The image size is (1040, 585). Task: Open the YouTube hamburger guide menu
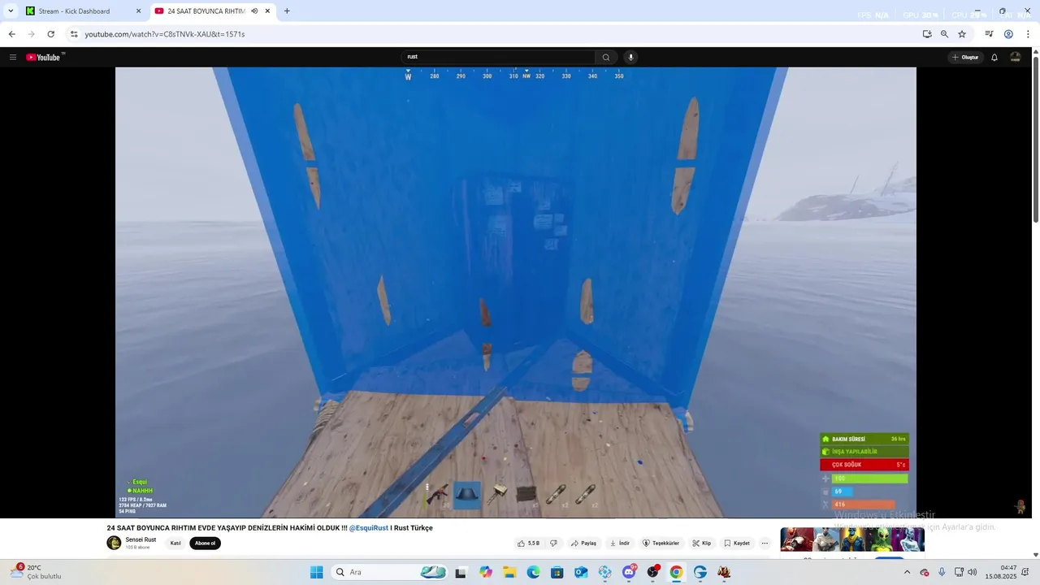pos(13,57)
